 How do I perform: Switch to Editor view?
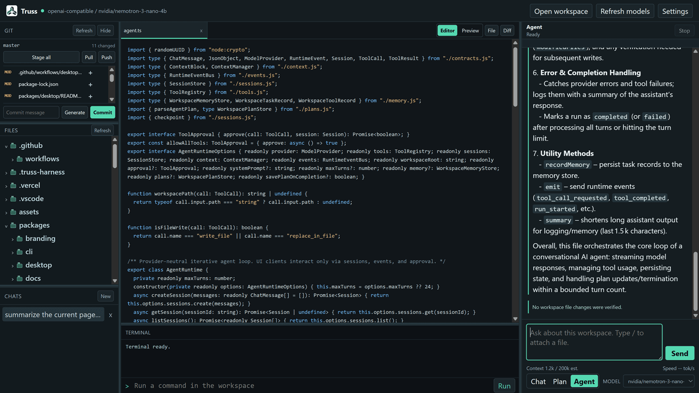(447, 30)
